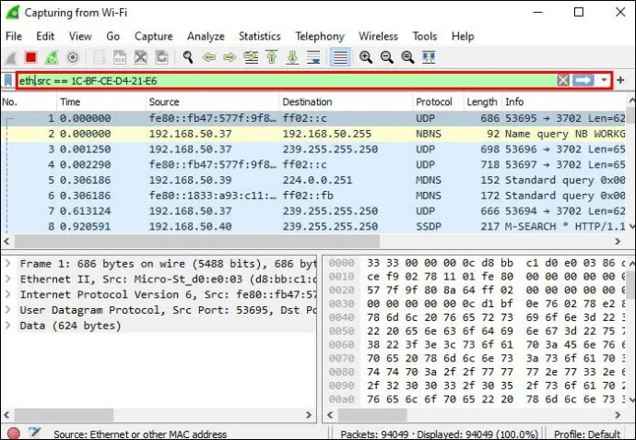This screenshot has height=440, width=636.
Task: Toggle automatic scrolling during live capture
Action: (x=313, y=57)
